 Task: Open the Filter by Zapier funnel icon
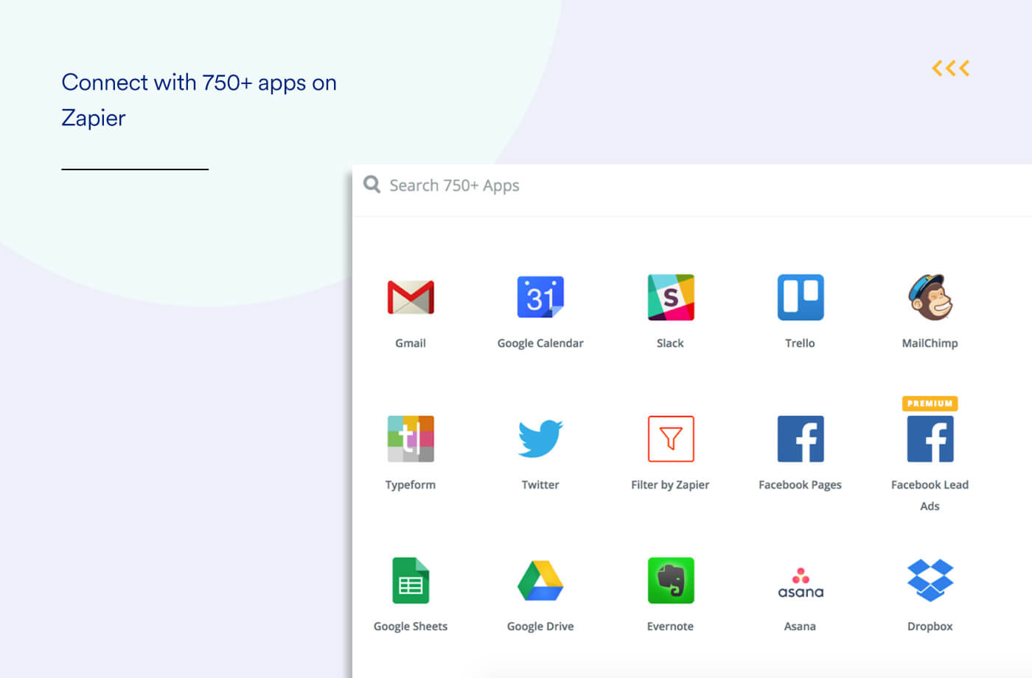tap(671, 438)
